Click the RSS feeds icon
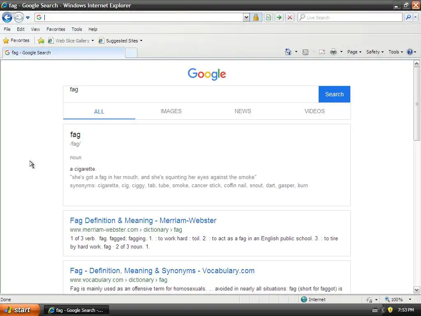 [x=305, y=52]
